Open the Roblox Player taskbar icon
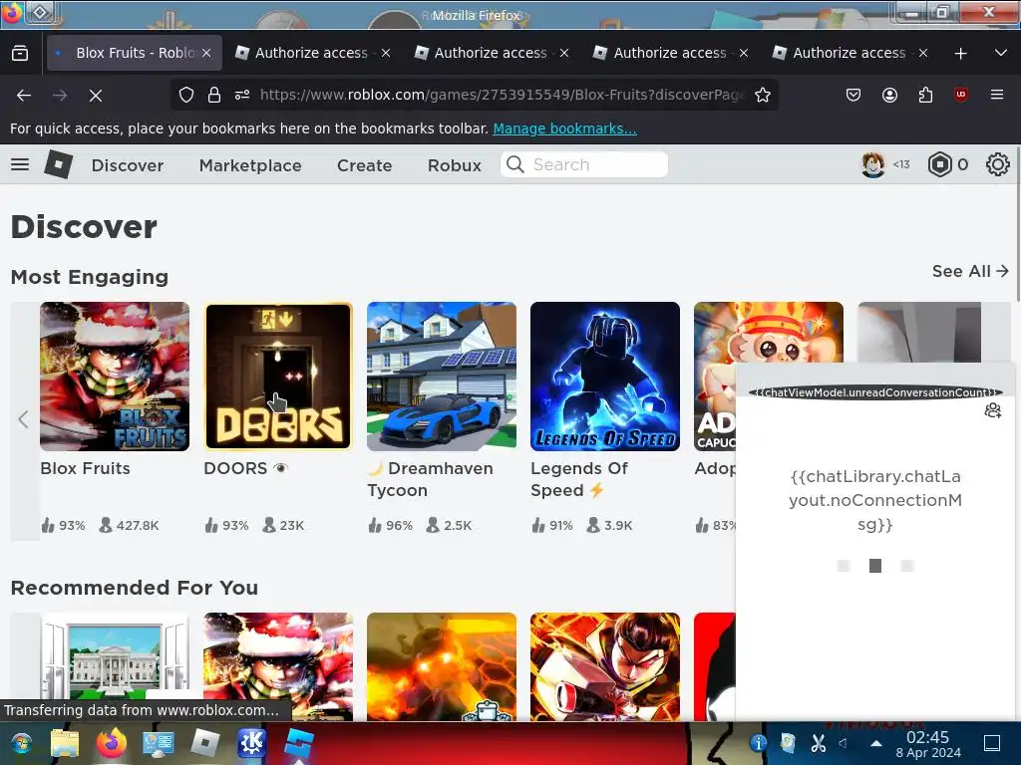This screenshot has width=1021, height=765. 205,742
